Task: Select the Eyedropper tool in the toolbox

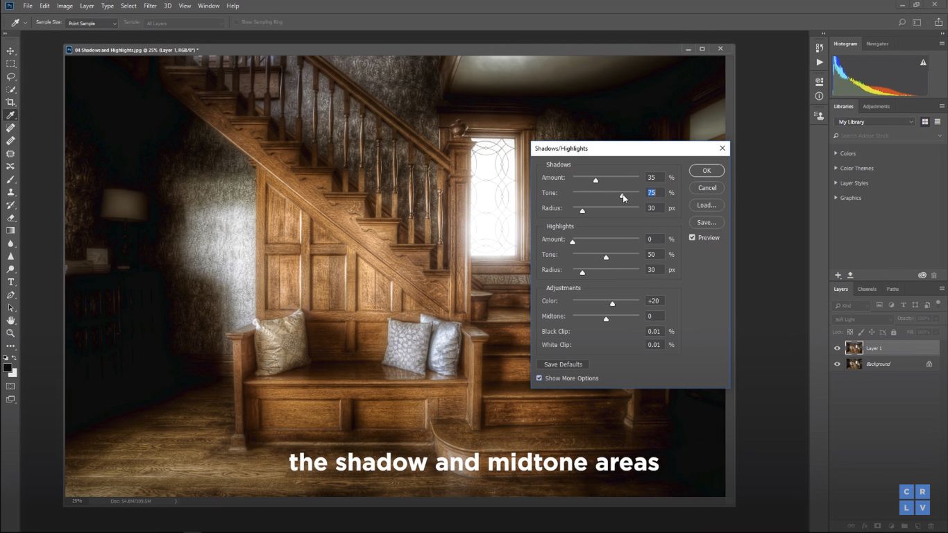Action: pyautogui.click(x=10, y=115)
